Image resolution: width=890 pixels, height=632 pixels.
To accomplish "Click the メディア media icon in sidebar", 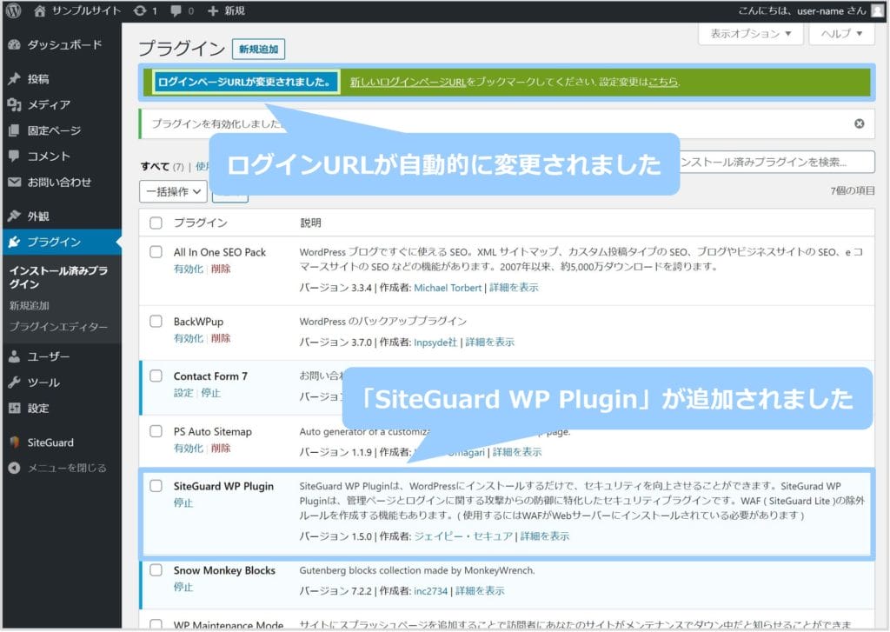I will (x=14, y=105).
